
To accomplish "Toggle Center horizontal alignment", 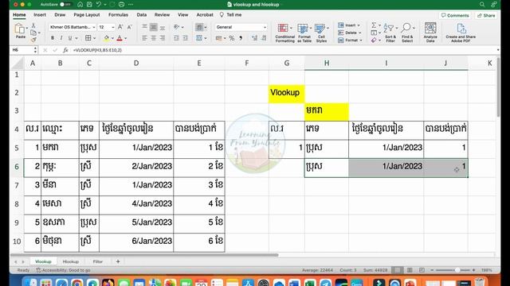I will pyautogui.click(x=154, y=38).
